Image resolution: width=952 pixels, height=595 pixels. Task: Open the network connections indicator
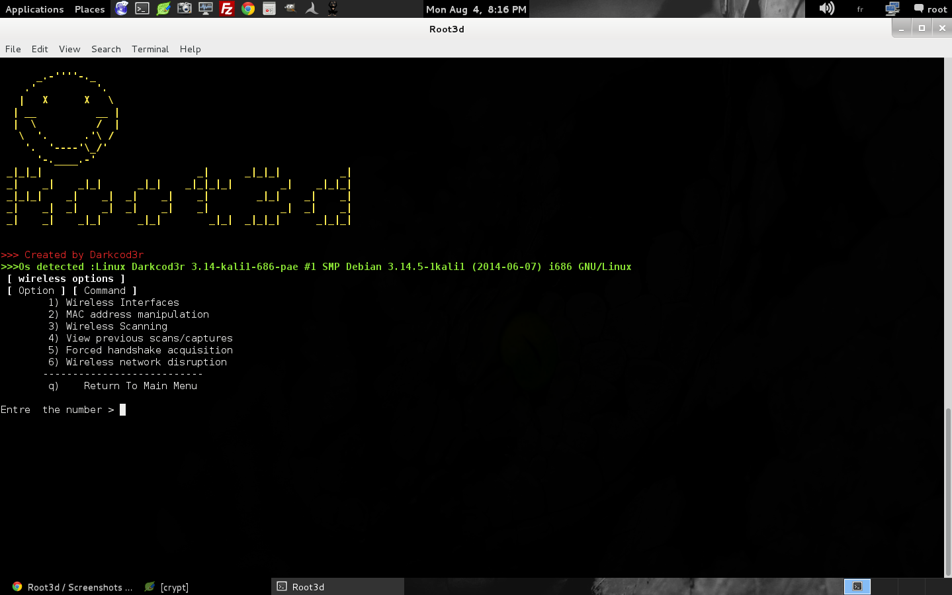click(892, 9)
